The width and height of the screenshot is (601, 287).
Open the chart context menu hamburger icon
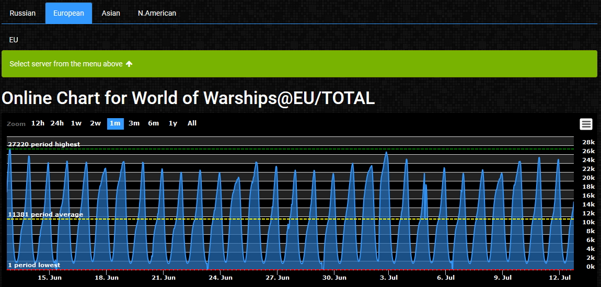tap(586, 124)
